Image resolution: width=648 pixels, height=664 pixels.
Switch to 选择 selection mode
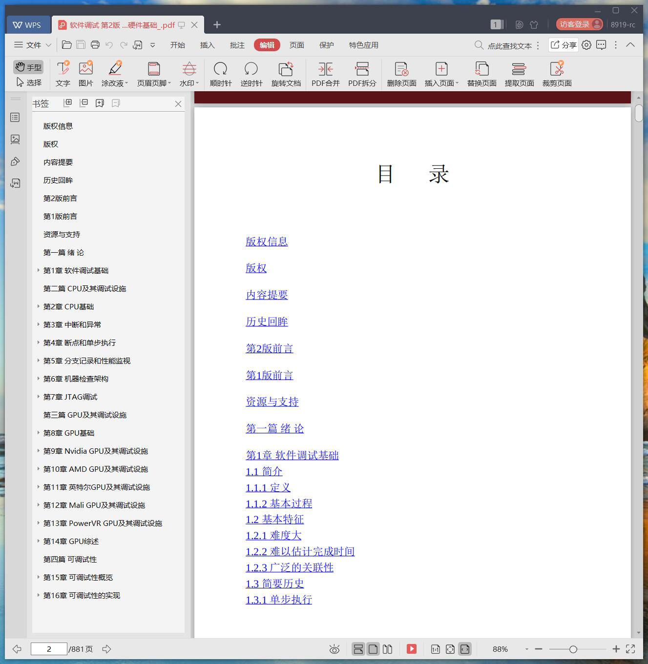click(29, 82)
